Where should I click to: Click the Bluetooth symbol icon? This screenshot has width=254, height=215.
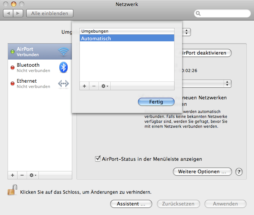(x=63, y=67)
